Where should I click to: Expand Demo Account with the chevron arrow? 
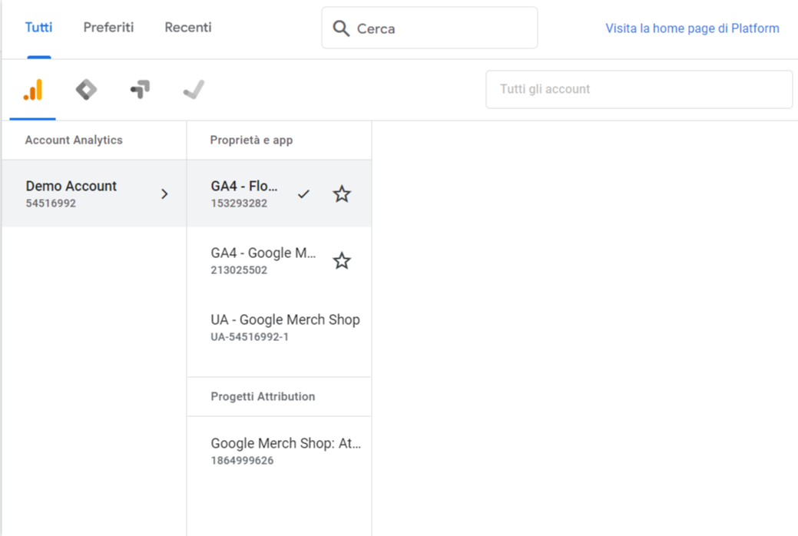pyautogui.click(x=164, y=194)
